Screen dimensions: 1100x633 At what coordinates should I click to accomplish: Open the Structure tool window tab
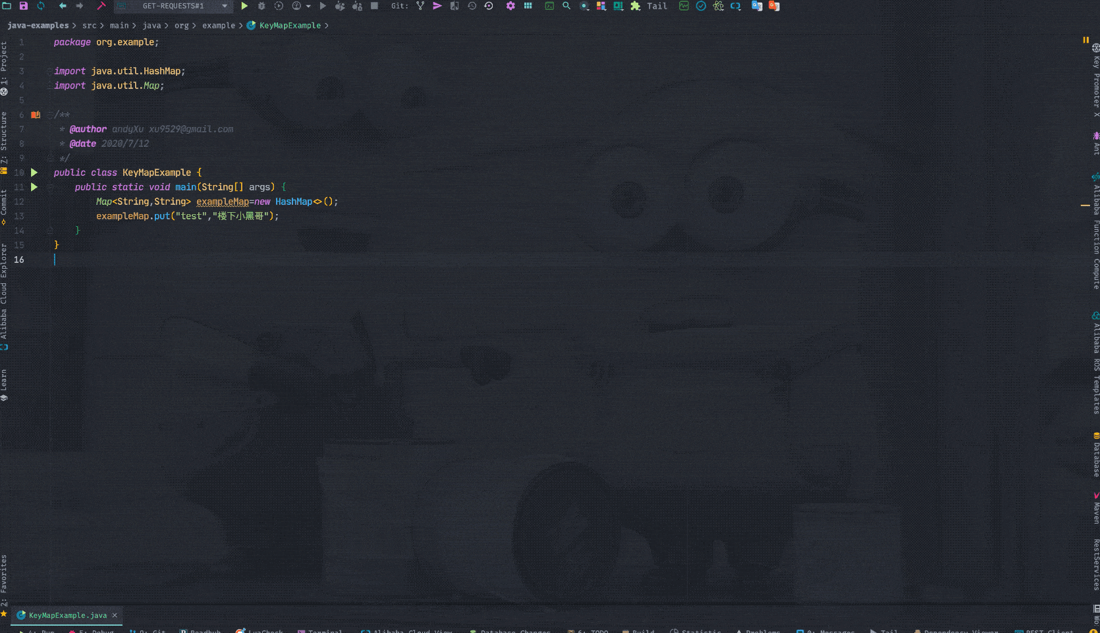tap(4, 142)
